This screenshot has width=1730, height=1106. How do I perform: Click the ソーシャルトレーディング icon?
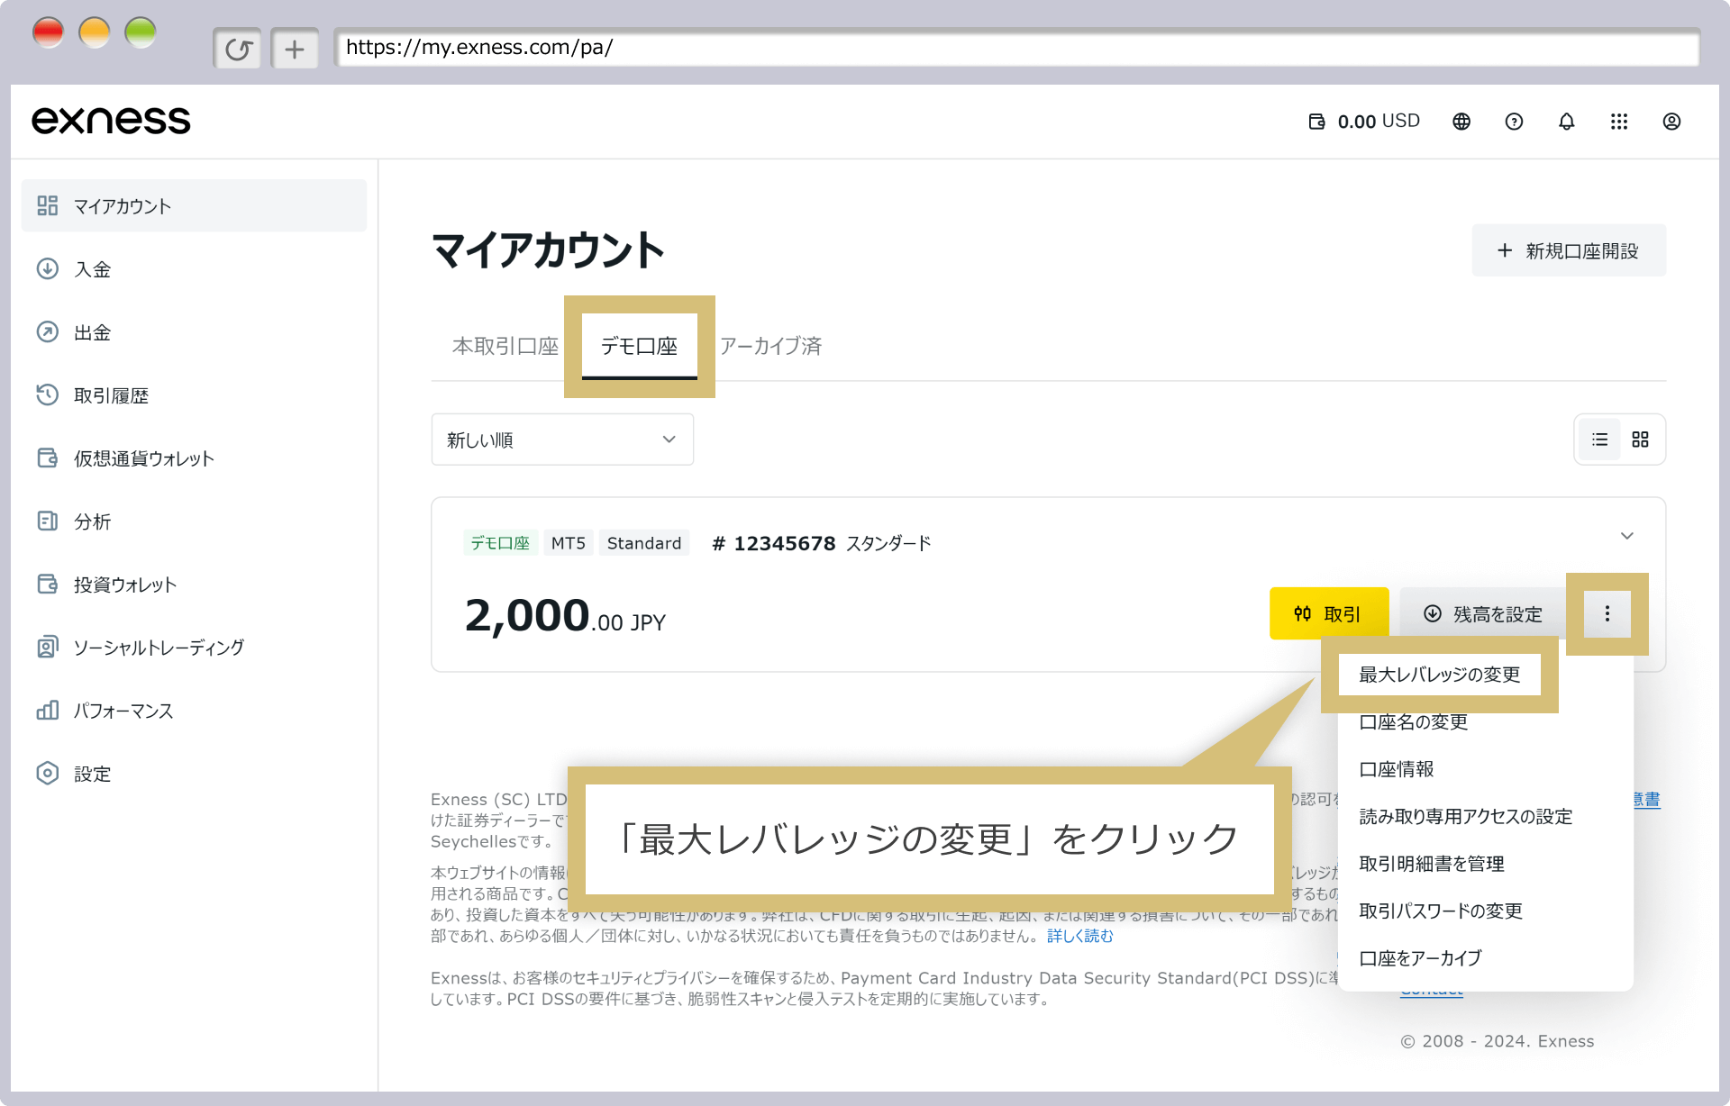[48, 647]
